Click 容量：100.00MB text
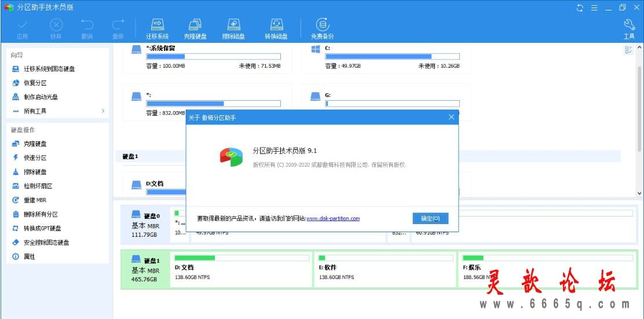The width and height of the screenshot is (644, 319). pyautogui.click(x=164, y=66)
